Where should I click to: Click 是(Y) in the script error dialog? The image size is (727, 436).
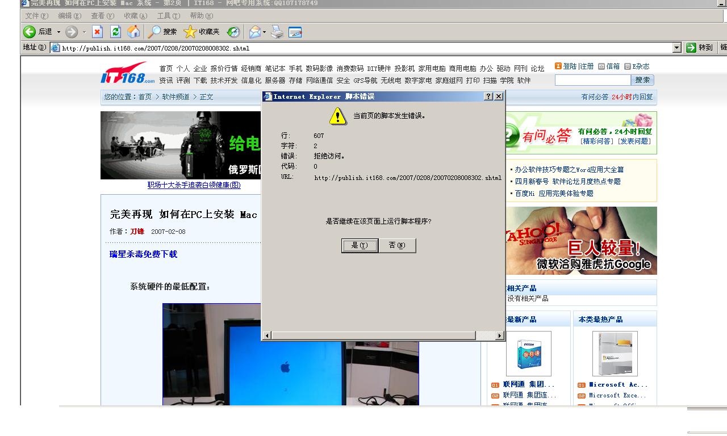coord(360,245)
